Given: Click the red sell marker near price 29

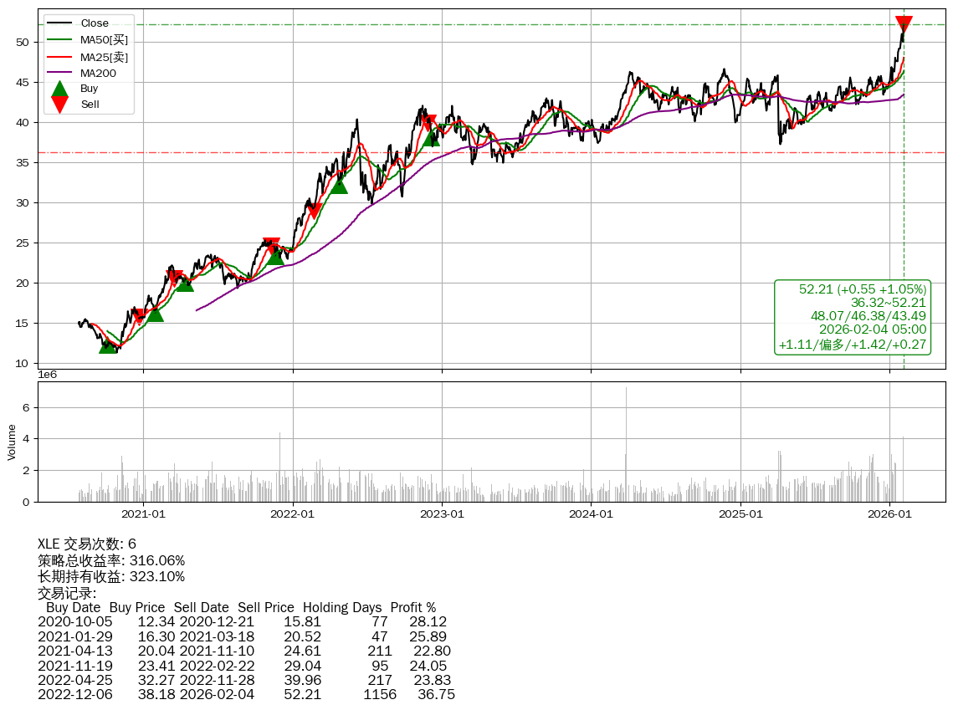Looking at the screenshot, I should coord(314,211).
